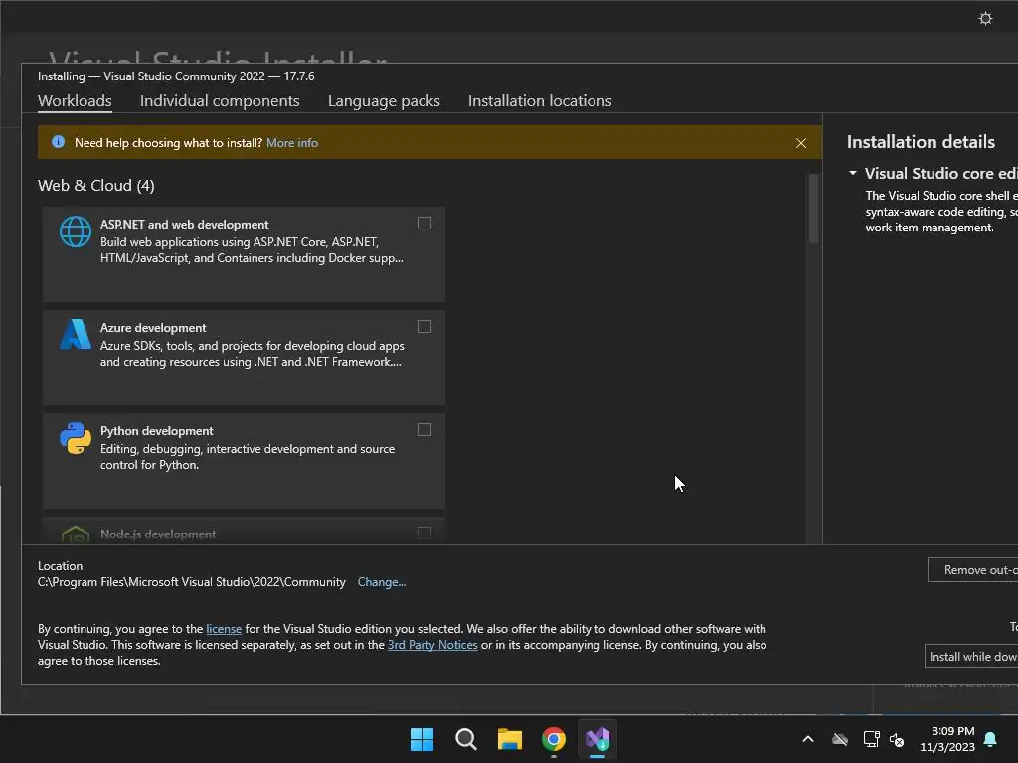This screenshot has height=763, width=1018.
Task: Click the Azure development logo icon
Action: pos(76,334)
